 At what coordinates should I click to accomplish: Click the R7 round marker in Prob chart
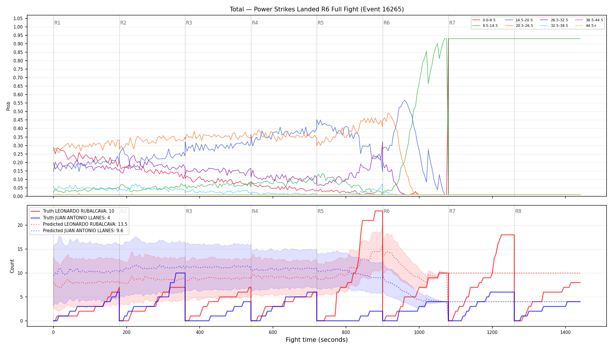[x=452, y=23]
